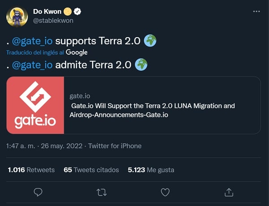Click the gate.io domain in link card

tap(80, 96)
